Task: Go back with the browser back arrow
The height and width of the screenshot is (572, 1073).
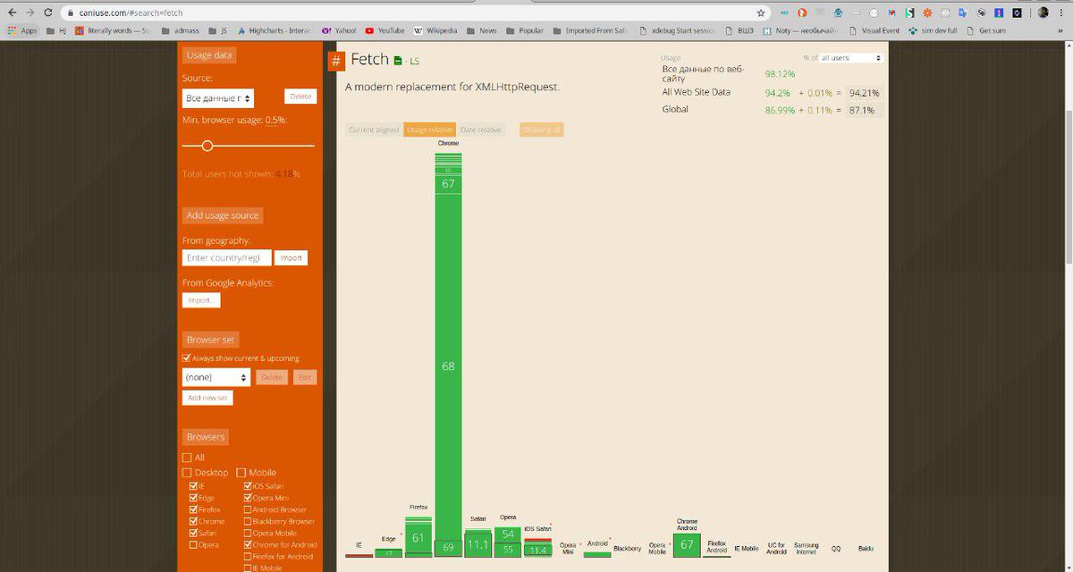Action: pos(13,13)
